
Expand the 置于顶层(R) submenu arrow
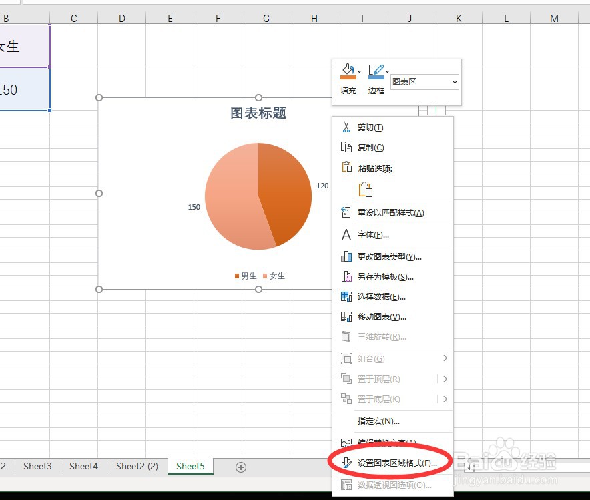(445, 379)
